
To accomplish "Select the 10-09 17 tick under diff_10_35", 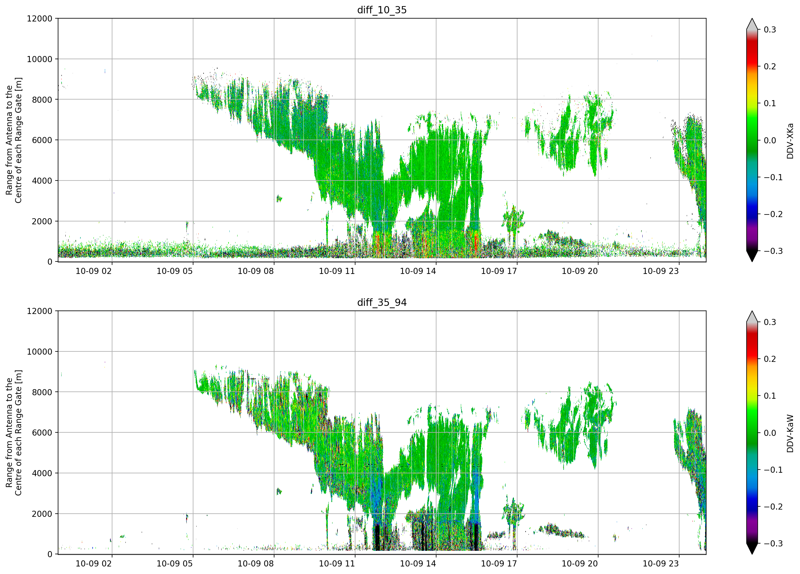I will click(499, 271).
